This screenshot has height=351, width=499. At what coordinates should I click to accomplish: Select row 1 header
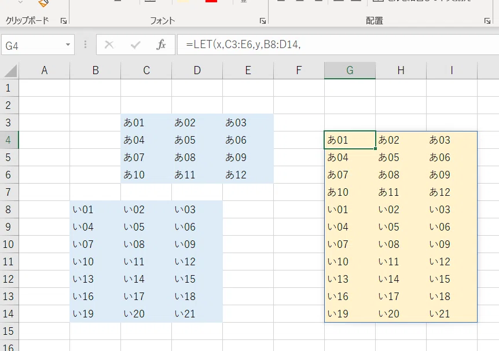pyautogui.click(x=9, y=88)
